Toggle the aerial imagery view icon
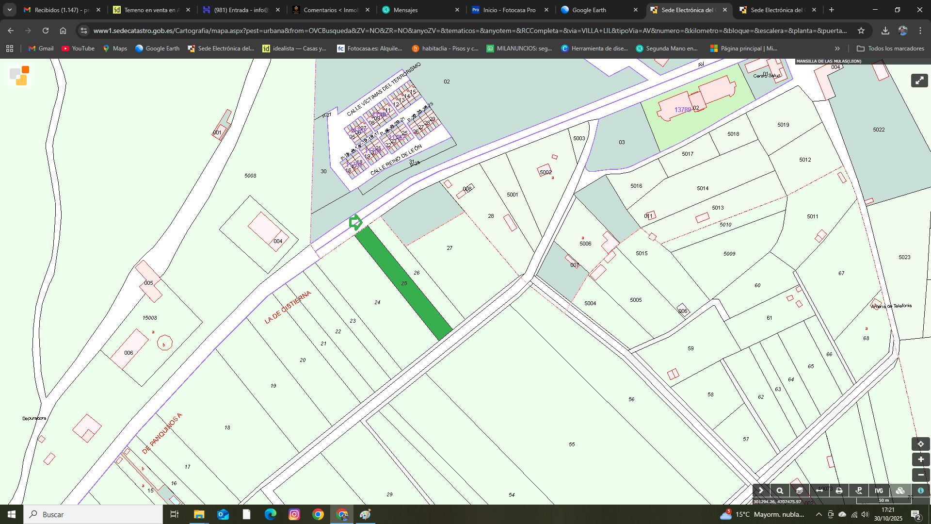 (899, 491)
